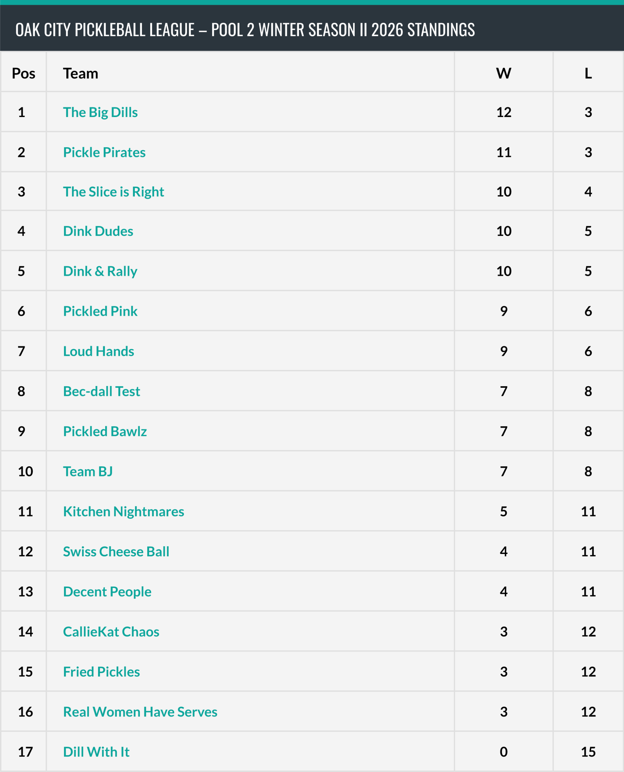Select the Pickled Bawlz team
This screenshot has width=624, height=772.
click(x=105, y=431)
